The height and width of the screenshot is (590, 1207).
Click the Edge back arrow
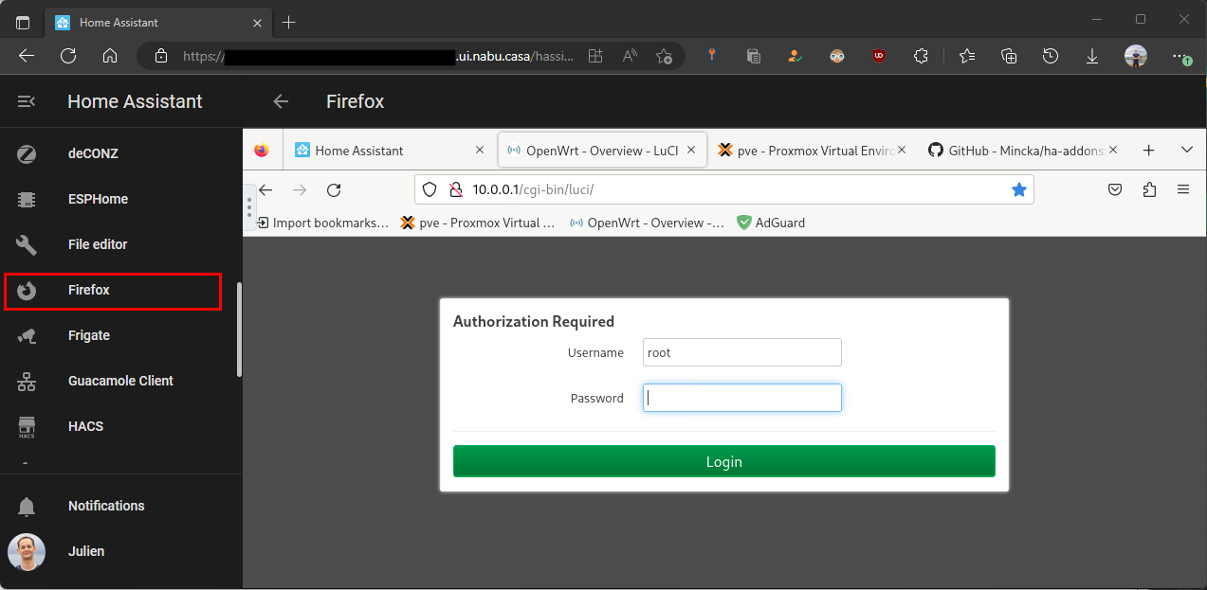[27, 56]
